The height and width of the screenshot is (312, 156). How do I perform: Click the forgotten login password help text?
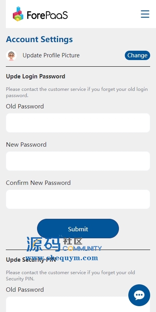click(x=77, y=92)
